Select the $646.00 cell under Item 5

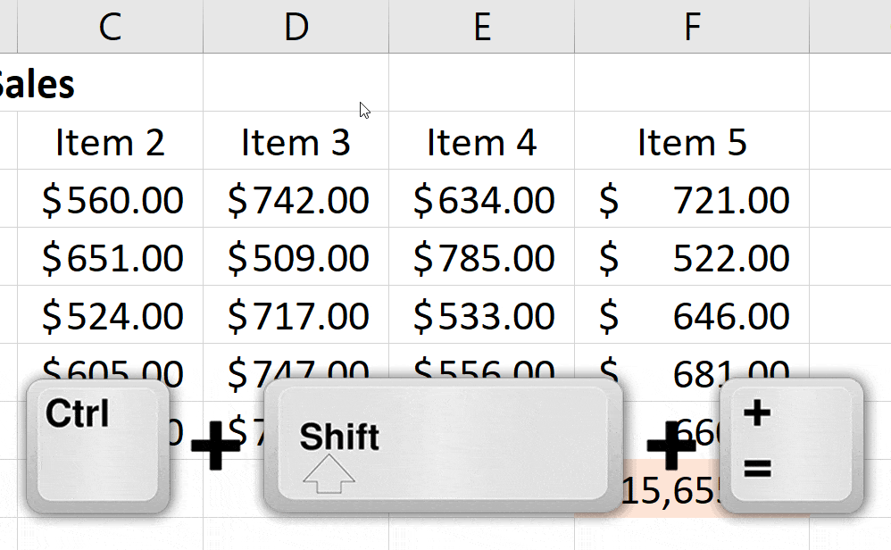click(690, 315)
